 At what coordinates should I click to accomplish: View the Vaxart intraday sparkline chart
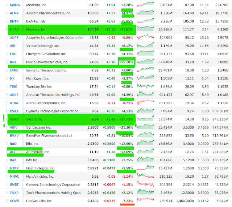pyautogui.click(x=145, y=118)
